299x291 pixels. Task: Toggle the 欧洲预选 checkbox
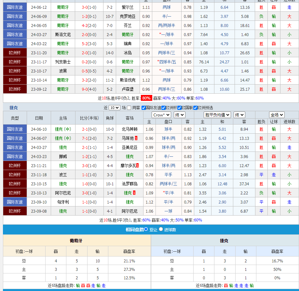tap(195, 108)
